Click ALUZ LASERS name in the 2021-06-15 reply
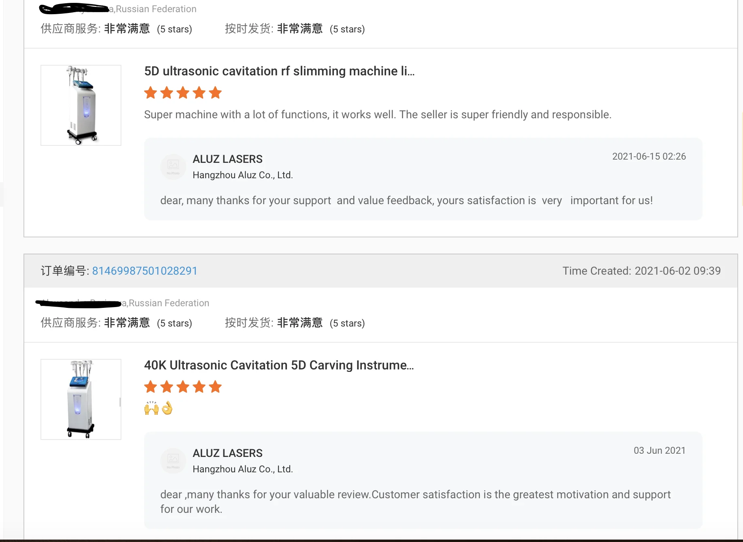 coord(227,159)
